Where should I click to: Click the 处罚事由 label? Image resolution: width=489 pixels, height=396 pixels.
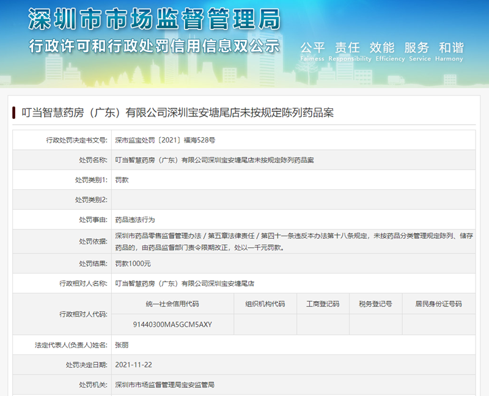click(93, 220)
